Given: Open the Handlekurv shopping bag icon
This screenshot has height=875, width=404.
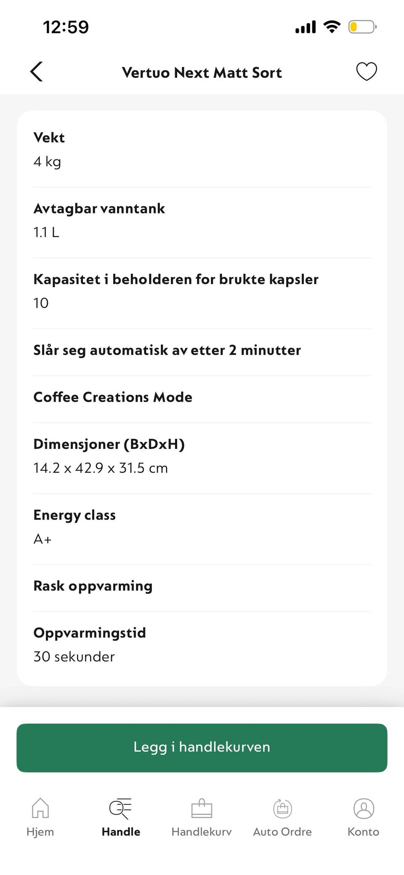Looking at the screenshot, I should point(202,808).
